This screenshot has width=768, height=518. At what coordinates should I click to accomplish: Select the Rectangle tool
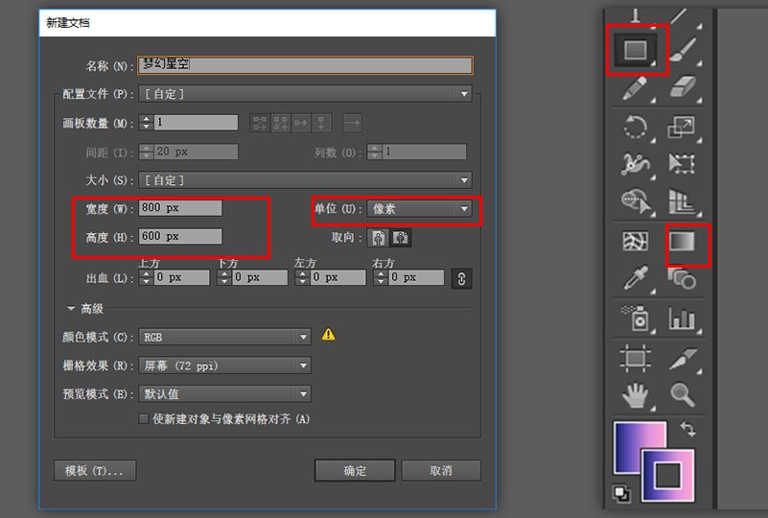(x=635, y=50)
